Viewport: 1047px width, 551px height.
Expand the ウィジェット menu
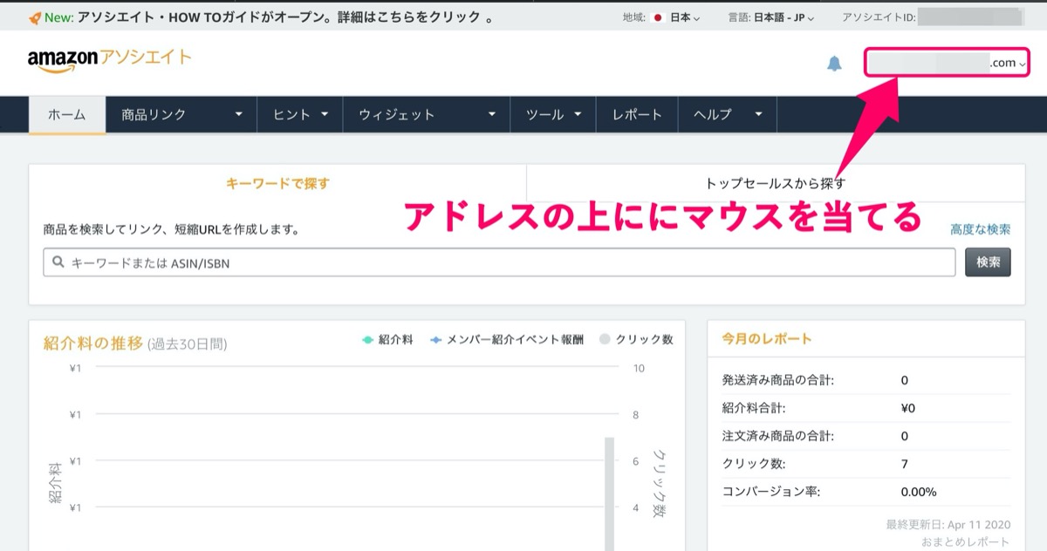(427, 114)
